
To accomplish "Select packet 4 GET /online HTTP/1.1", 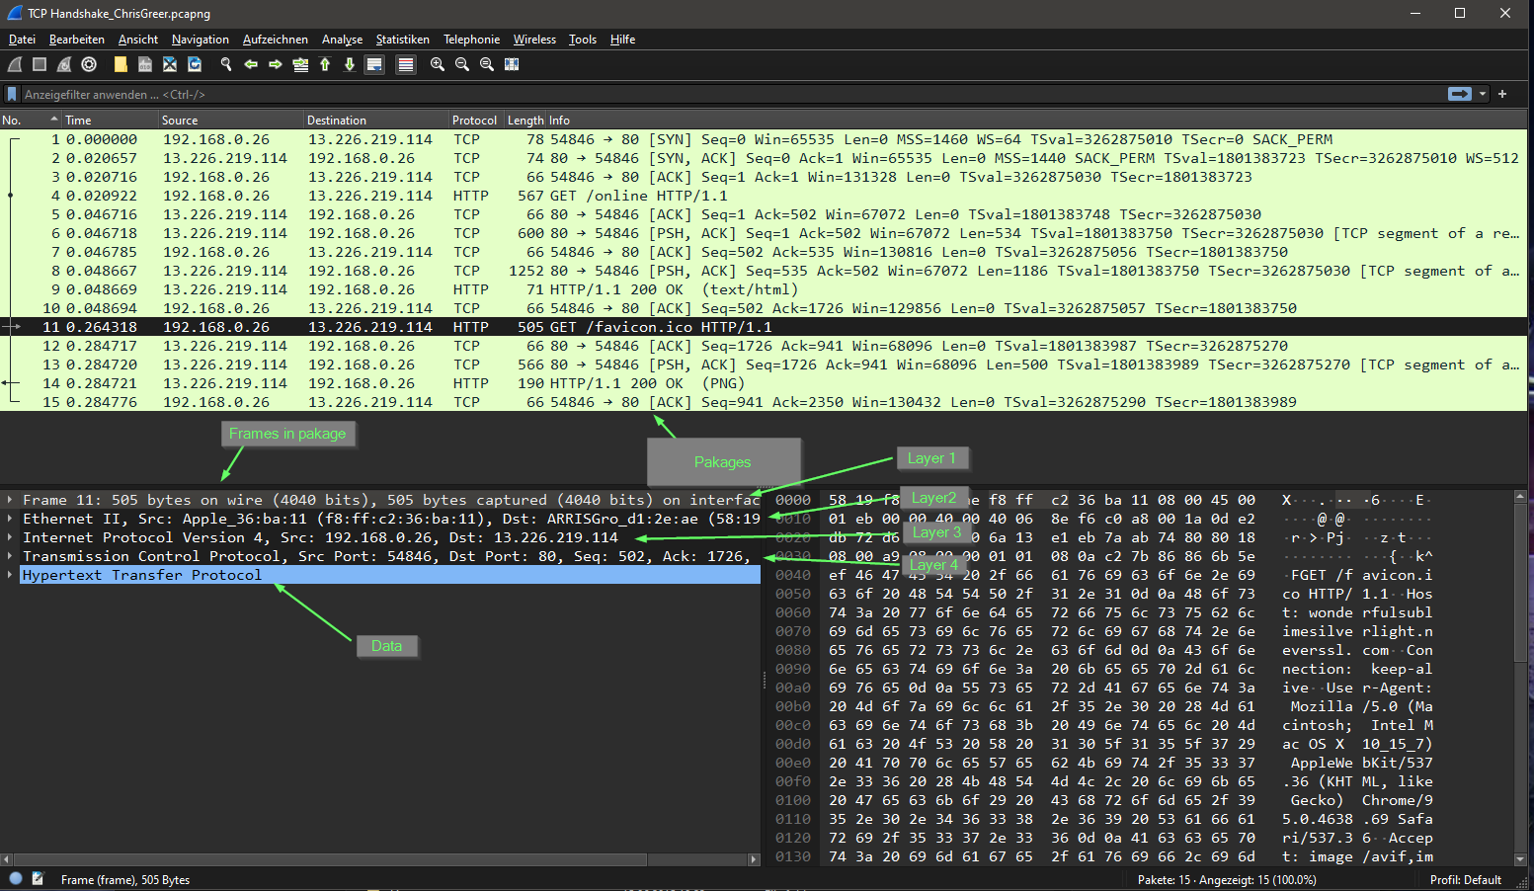I will [764, 196].
